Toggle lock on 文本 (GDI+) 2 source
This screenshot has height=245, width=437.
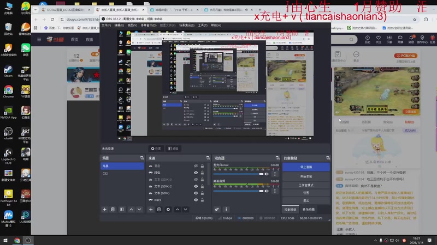coord(202,186)
